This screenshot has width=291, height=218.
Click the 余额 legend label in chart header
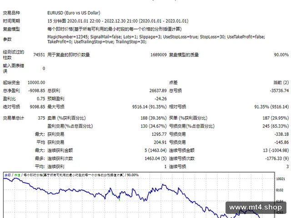coord(8,175)
